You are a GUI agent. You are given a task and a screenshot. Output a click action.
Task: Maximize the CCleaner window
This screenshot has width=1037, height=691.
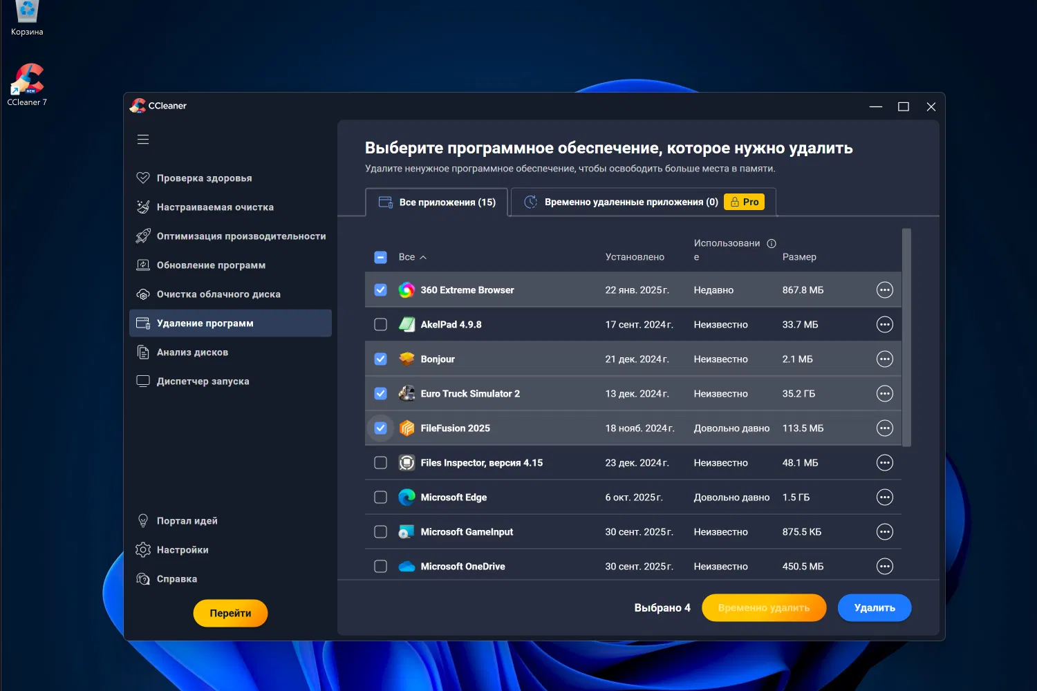[x=904, y=106]
